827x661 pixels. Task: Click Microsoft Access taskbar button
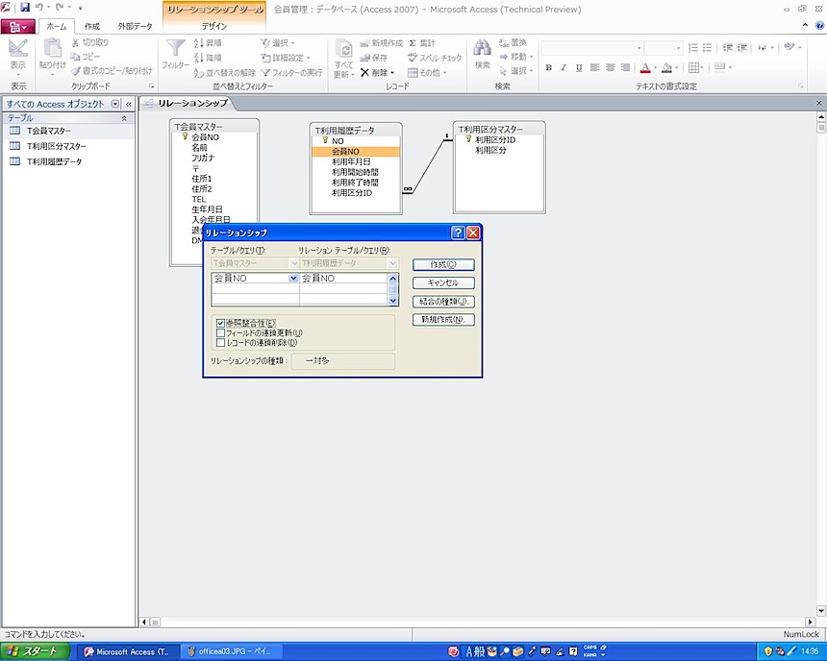(129, 652)
